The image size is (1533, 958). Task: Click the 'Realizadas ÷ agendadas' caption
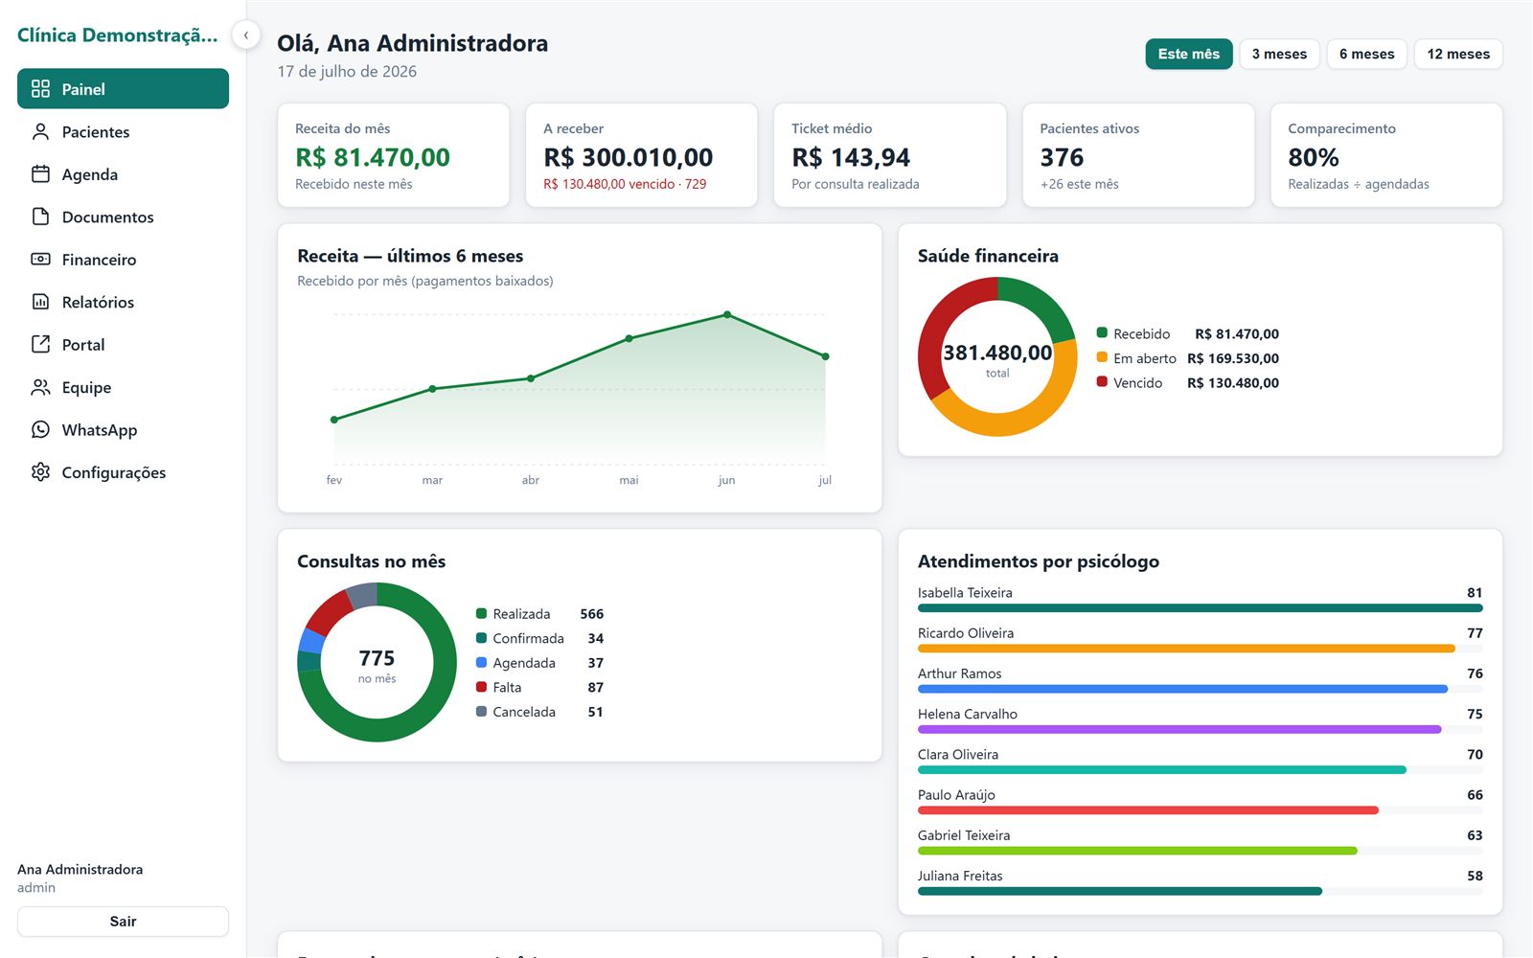1359,184
